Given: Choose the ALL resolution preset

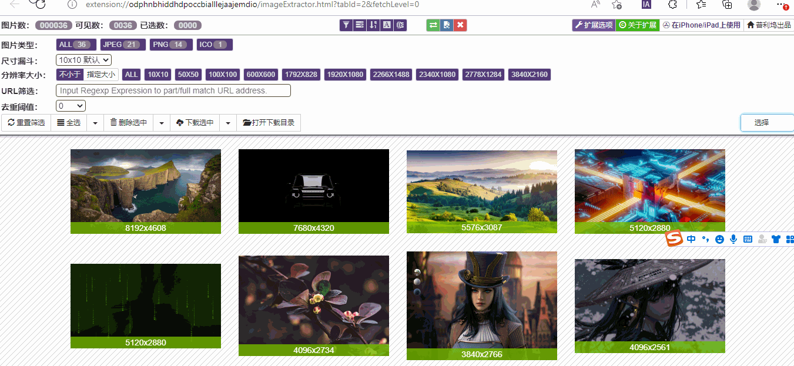Looking at the screenshot, I should [x=132, y=75].
